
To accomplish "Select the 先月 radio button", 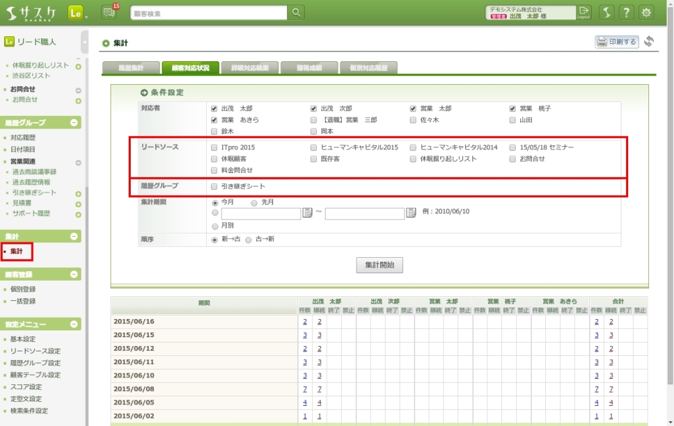I will tap(254, 203).
